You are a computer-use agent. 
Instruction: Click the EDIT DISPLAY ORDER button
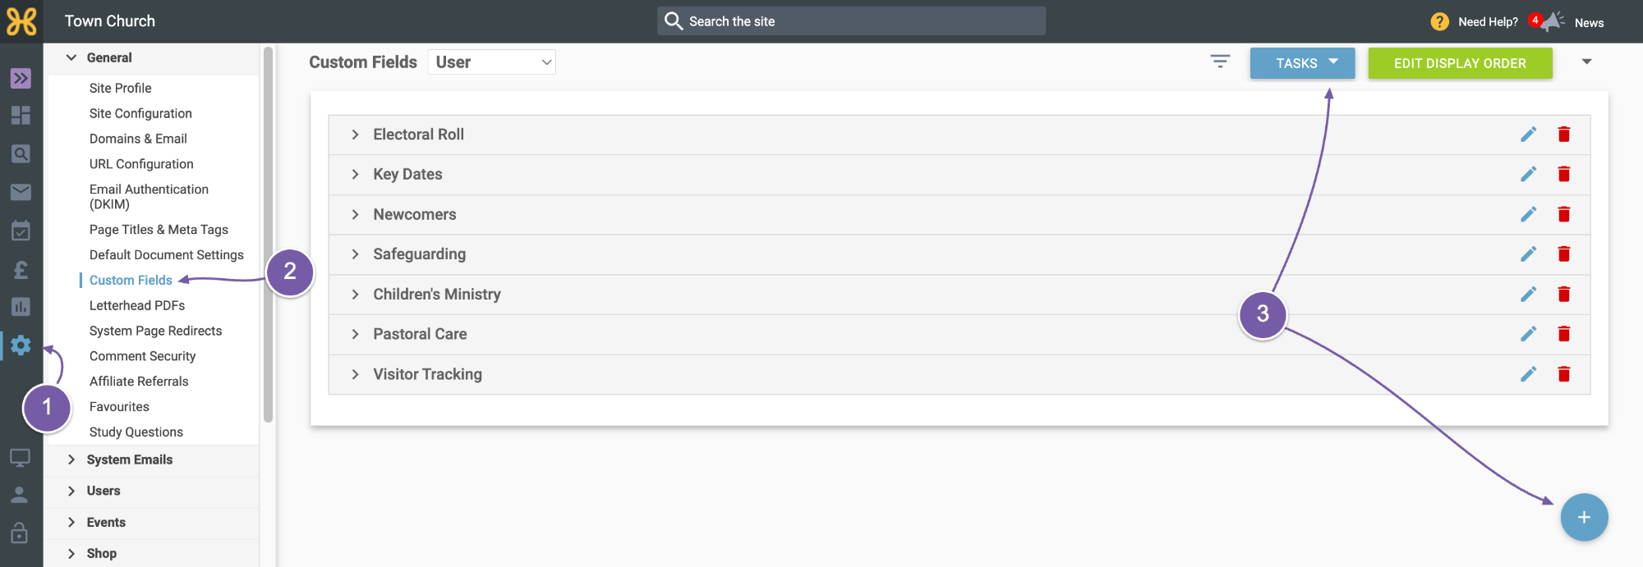pyautogui.click(x=1460, y=63)
